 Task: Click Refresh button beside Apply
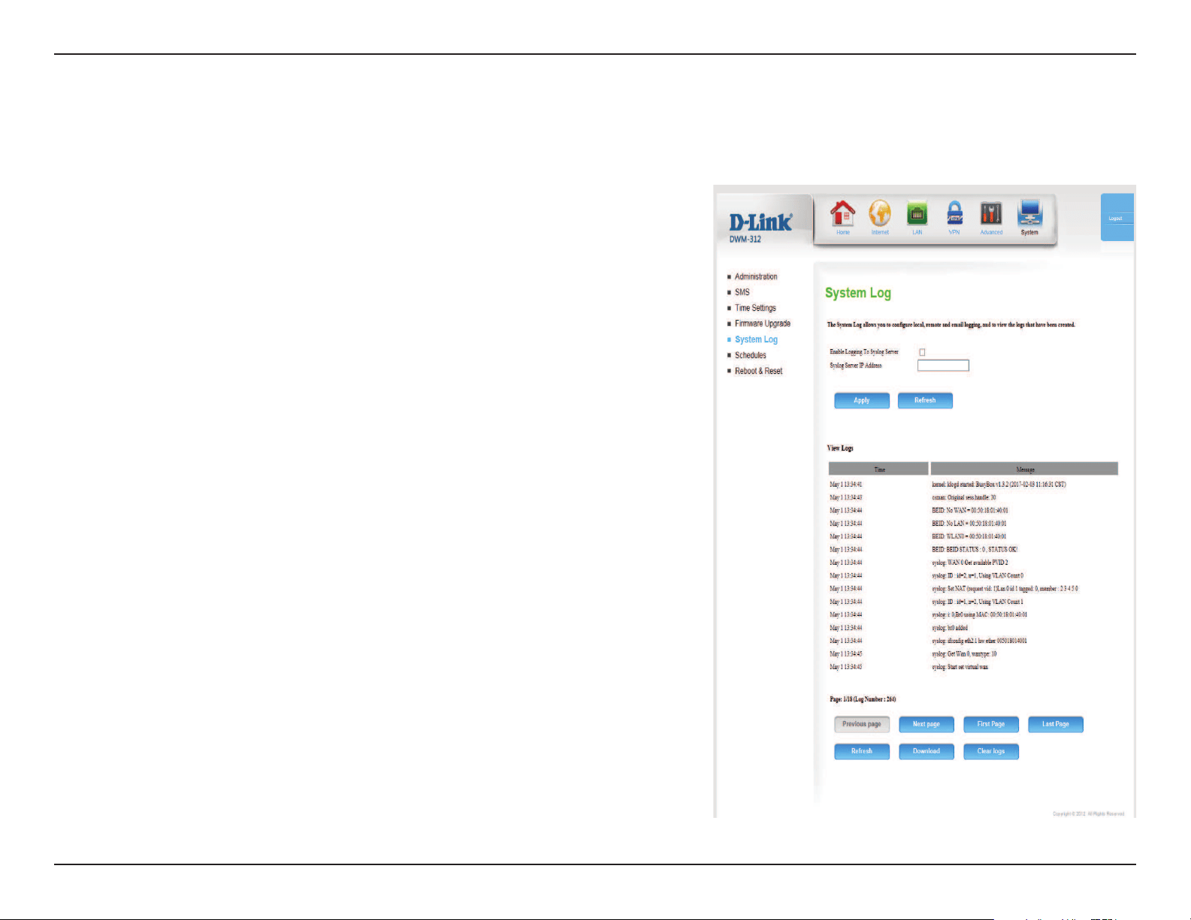click(x=925, y=400)
